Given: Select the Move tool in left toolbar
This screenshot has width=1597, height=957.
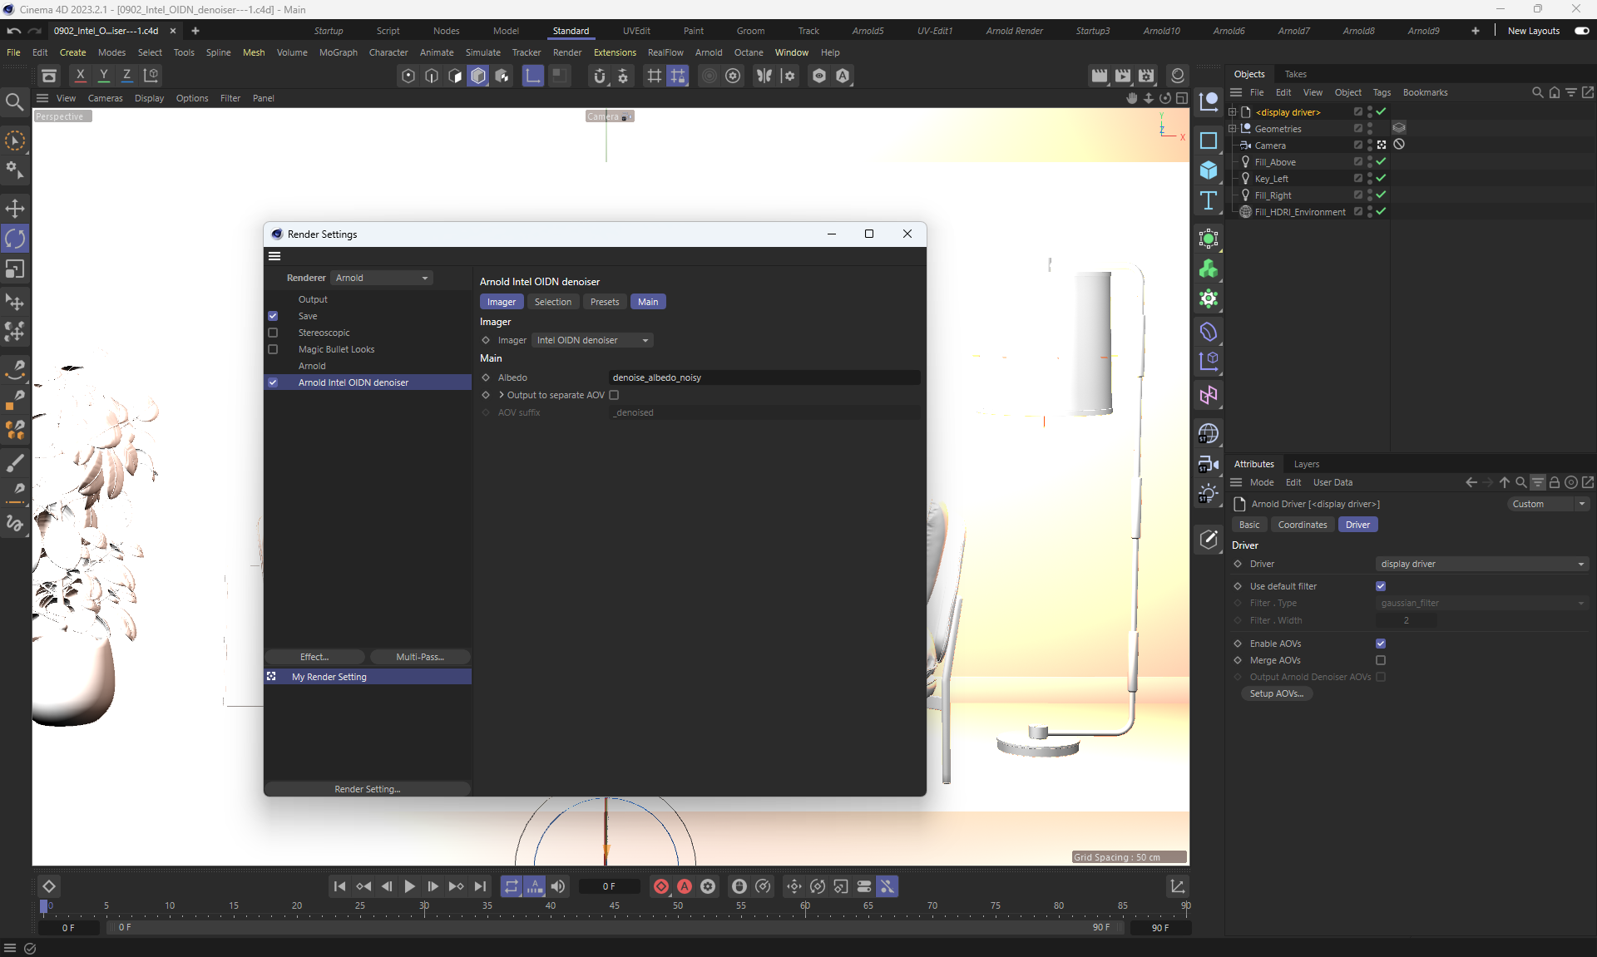Looking at the screenshot, I should [15, 208].
